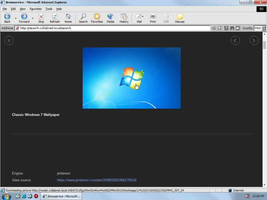267x200 pixels.
Task: Expand the Mail button dropdown arrow
Action: tap(143, 16)
